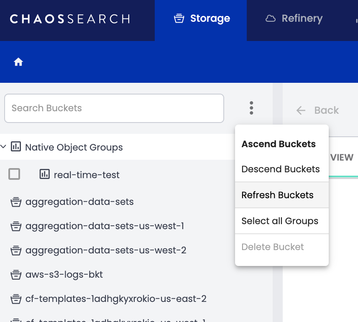Viewport: 358px width, 322px height.
Task: Open the Storage tab
Action: click(x=201, y=19)
